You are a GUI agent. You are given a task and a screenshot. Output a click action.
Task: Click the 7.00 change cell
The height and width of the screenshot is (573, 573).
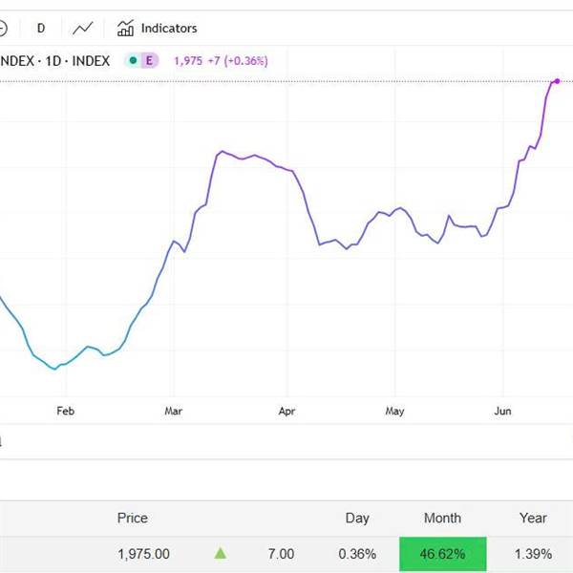tap(281, 554)
